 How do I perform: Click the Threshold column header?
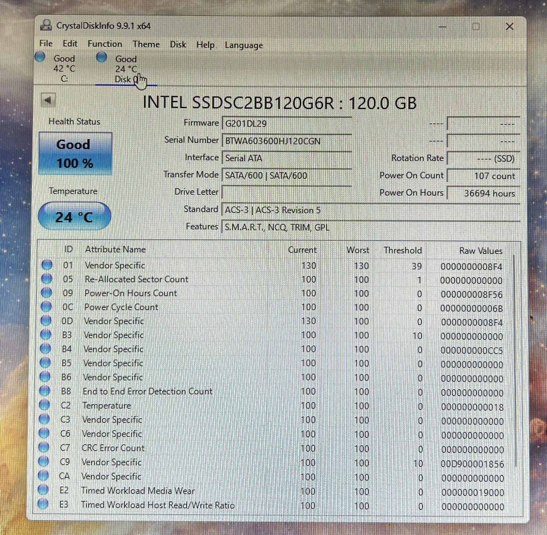click(x=403, y=250)
